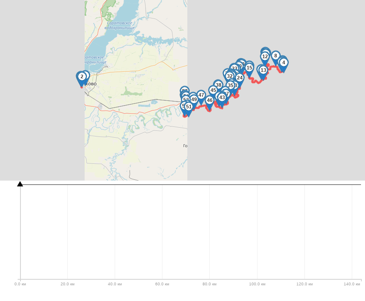Click map pin labeled 32

229,76
